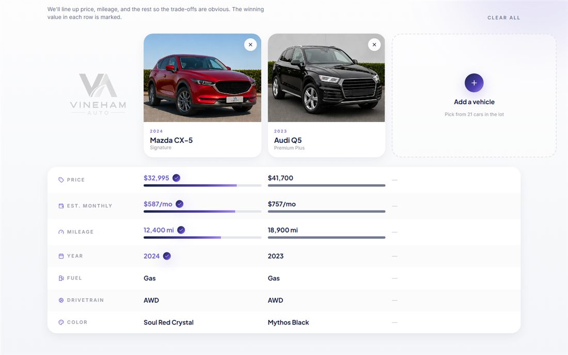Select the $757/mo value
The image size is (568, 355).
[282, 204]
